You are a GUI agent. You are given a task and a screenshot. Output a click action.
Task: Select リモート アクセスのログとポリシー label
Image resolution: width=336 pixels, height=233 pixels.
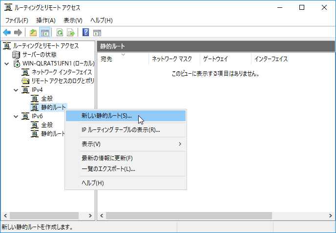click(63, 81)
